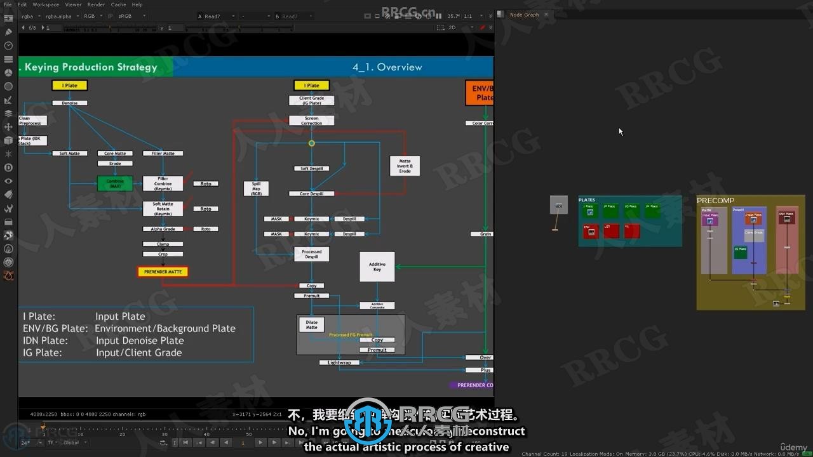The width and height of the screenshot is (813, 457).
Task: Jump to the previous keyframe button
Action: [x=199, y=442]
